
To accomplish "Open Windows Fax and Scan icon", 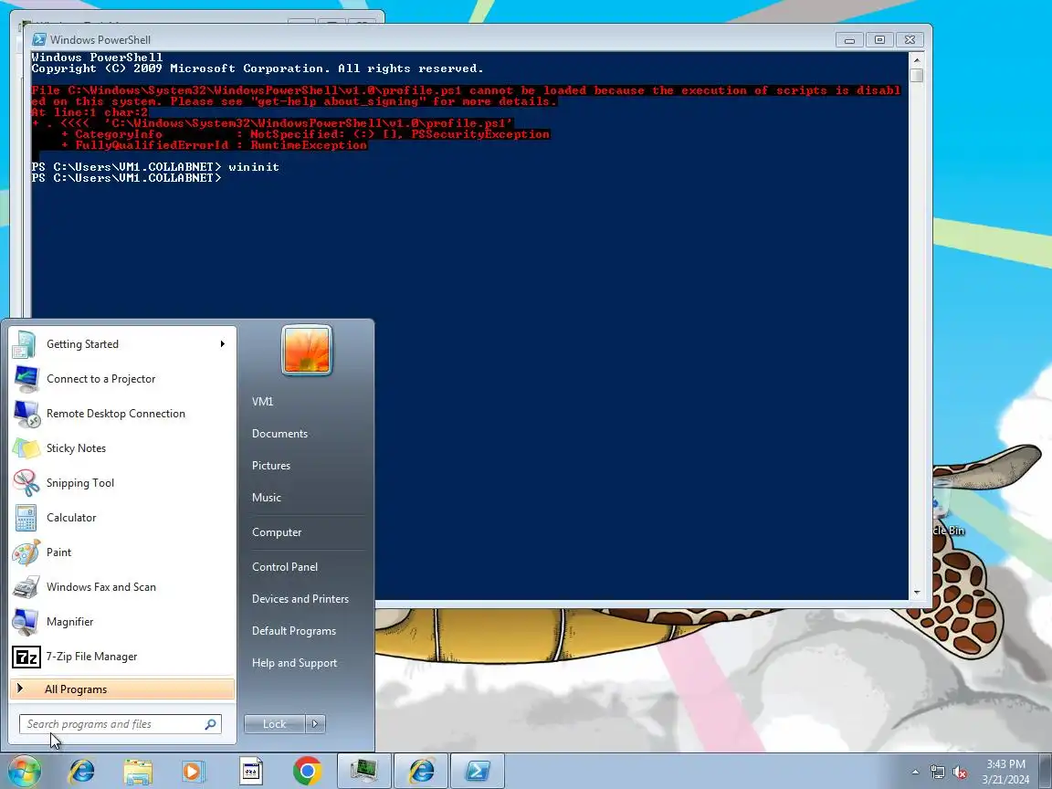I will [x=26, y=587].
